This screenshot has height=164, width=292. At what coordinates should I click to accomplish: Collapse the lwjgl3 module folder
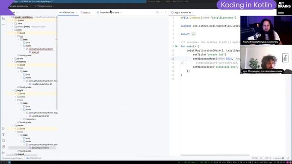(13, 90)
